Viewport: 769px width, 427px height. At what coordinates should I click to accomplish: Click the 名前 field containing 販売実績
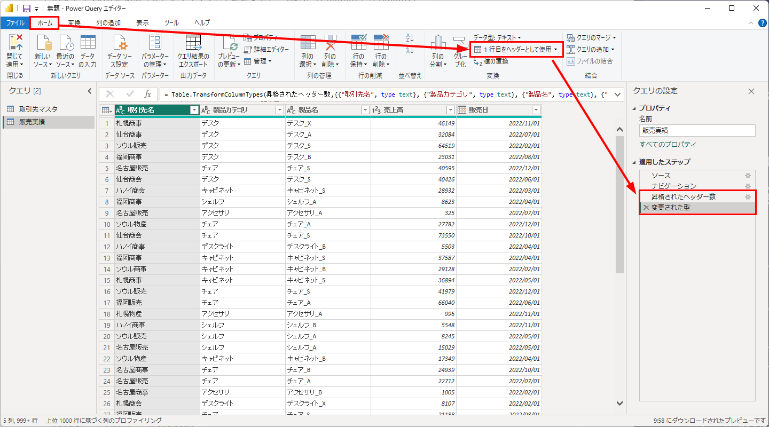[697, 130]
